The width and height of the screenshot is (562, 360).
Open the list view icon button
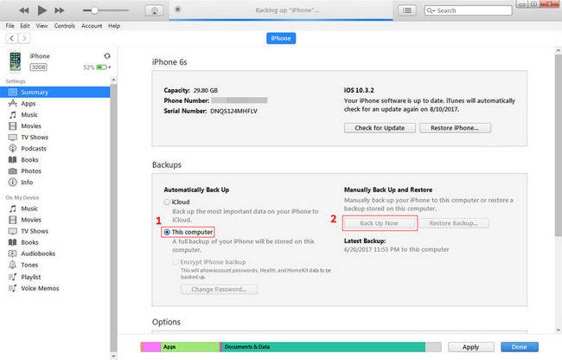407,10
